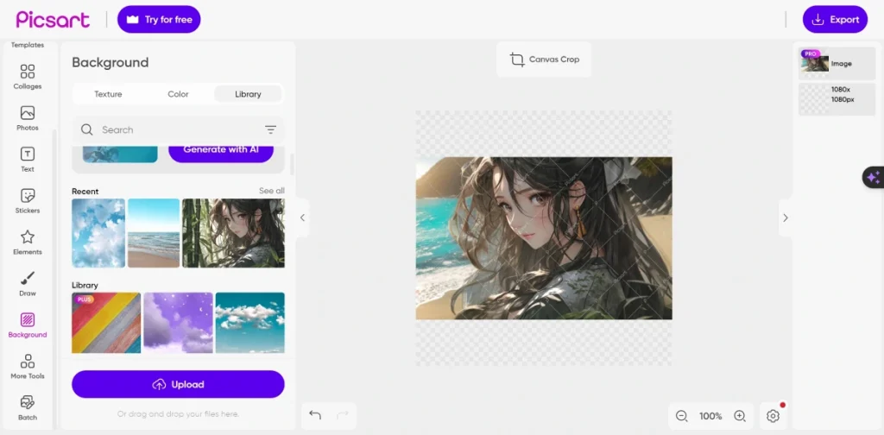The width and height of the screenshot is (884, 435).
Task: Select the Background tool
Action: point(27,325)
